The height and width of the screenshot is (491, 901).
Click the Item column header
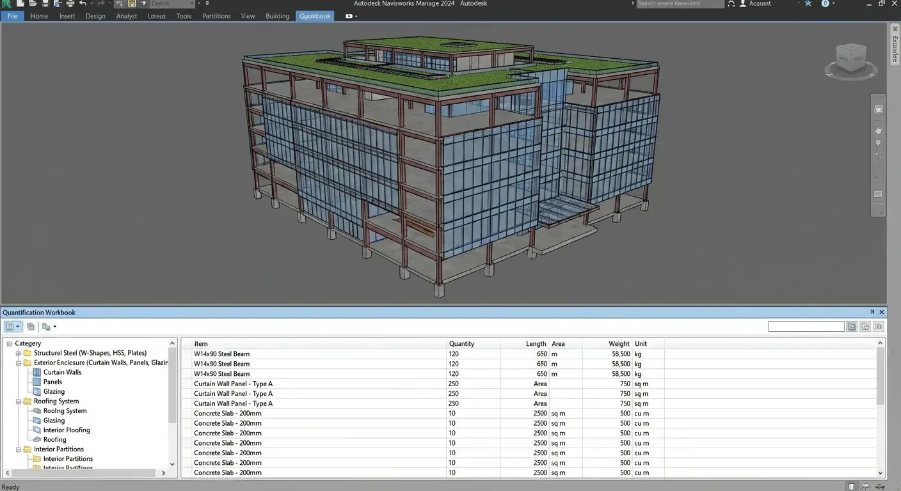click(201, 343)
